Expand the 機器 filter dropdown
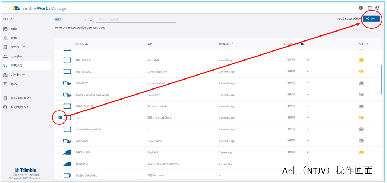This screenshot has height=183, width=387. tap(86, 19)
